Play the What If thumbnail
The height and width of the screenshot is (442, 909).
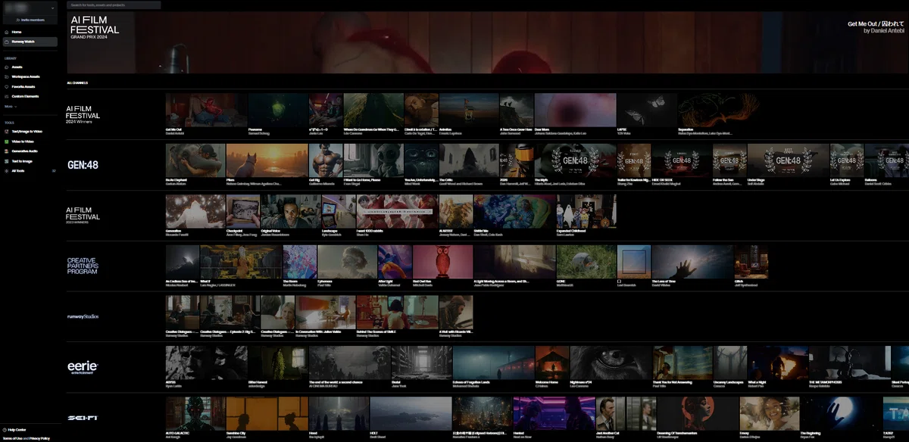[241, 262]
